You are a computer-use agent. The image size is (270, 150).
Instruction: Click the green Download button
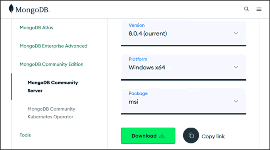(x=148, y=136)
